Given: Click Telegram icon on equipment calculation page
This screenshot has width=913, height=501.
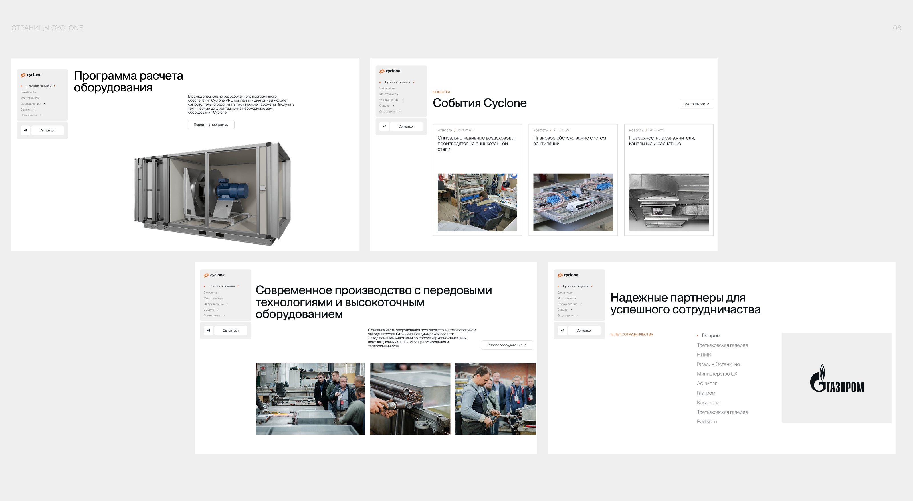Looking at the screenshot, I should click(x=25, y=130).
